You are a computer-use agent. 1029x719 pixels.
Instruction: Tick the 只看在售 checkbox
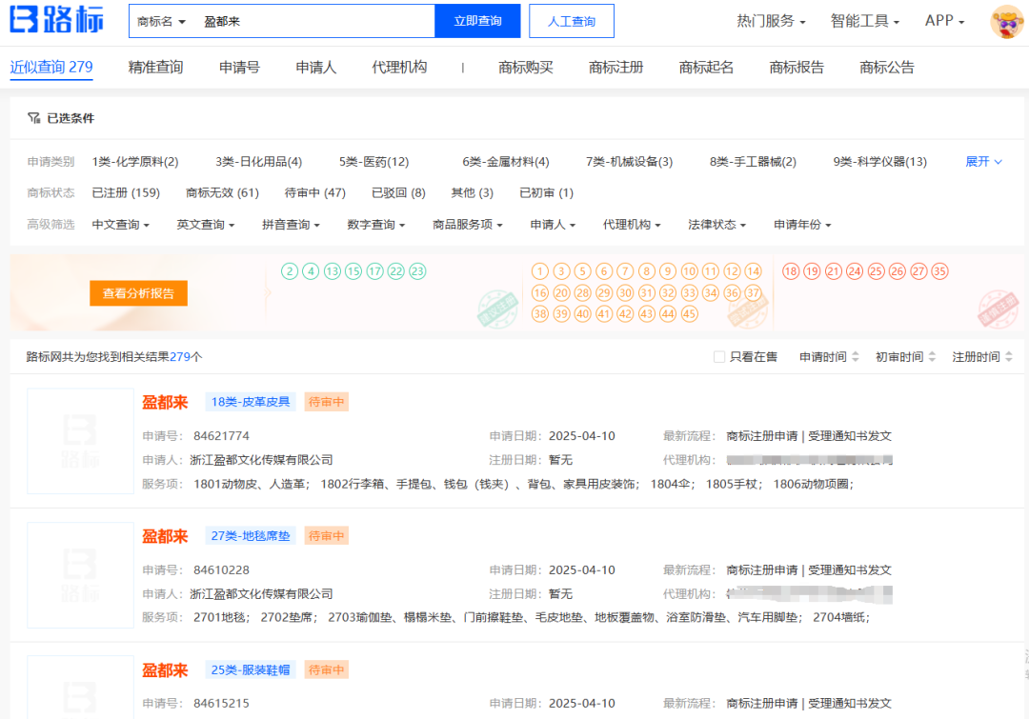[x=719, y=357]
